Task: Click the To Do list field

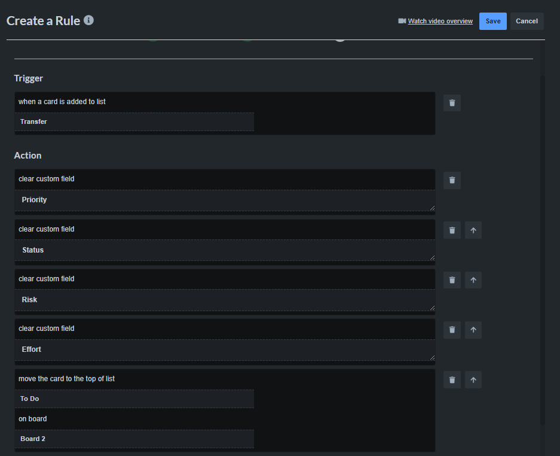Action: 134,399
